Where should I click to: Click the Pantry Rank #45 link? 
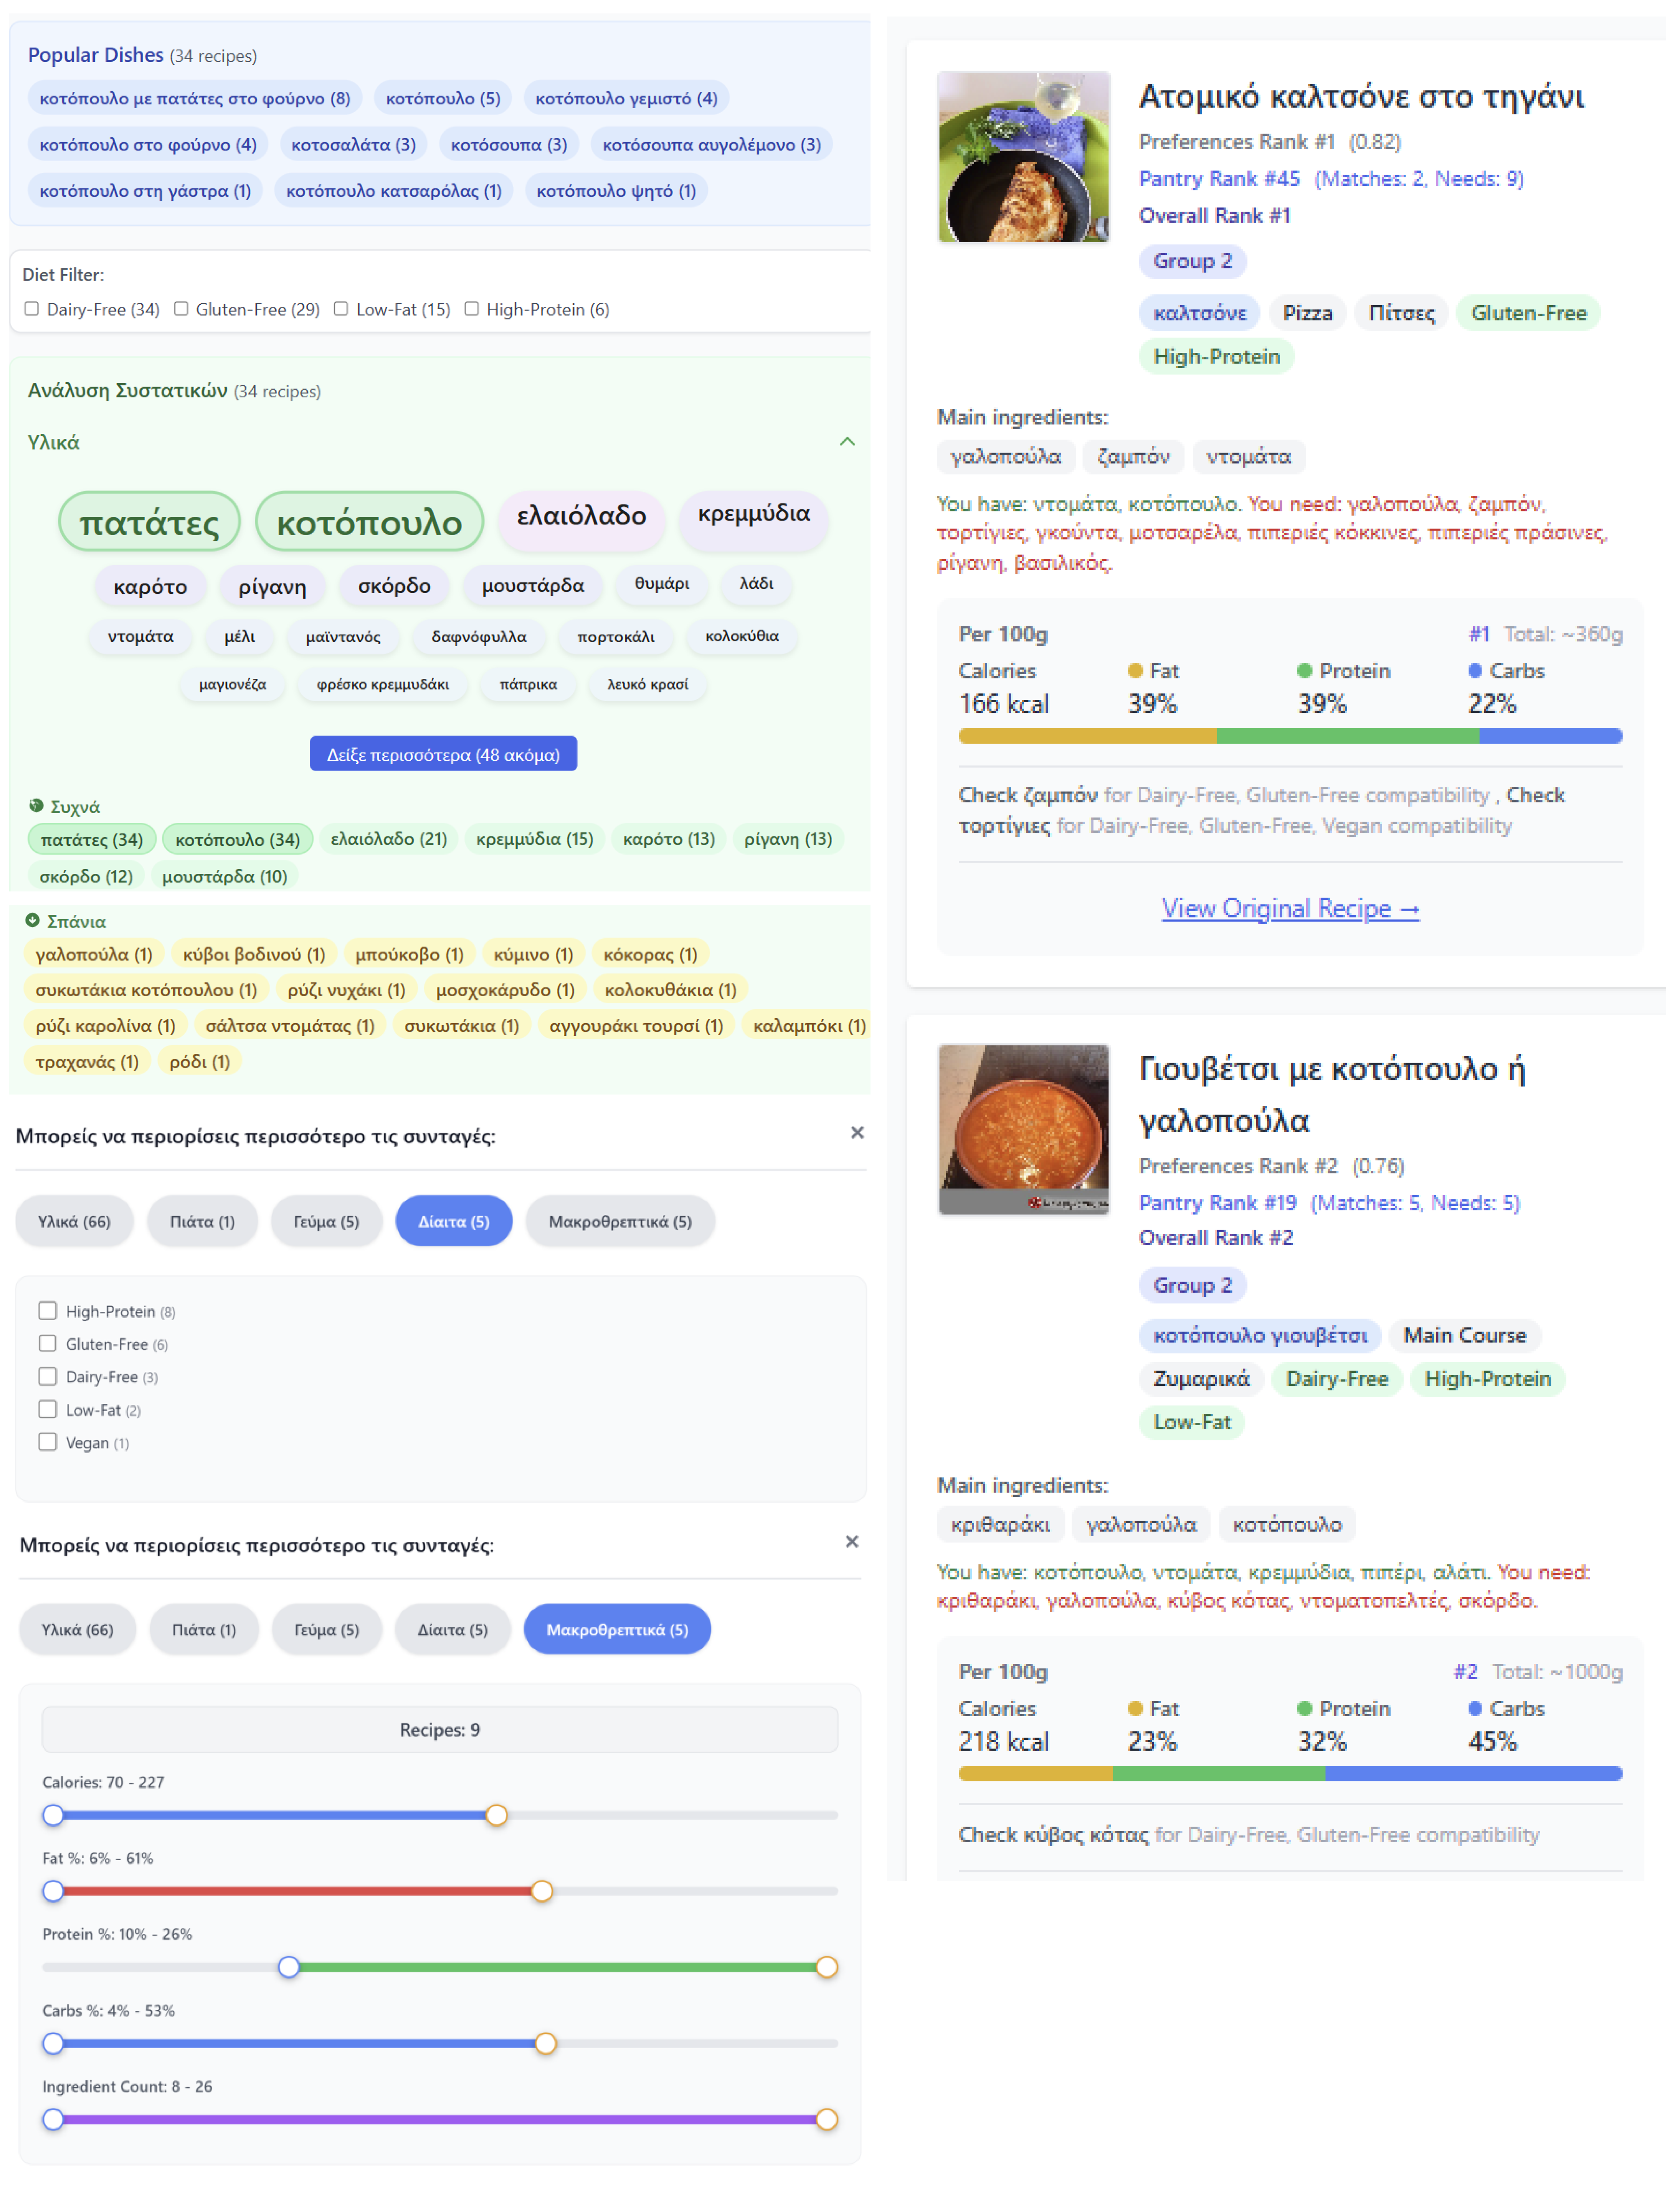point(1219,179)
